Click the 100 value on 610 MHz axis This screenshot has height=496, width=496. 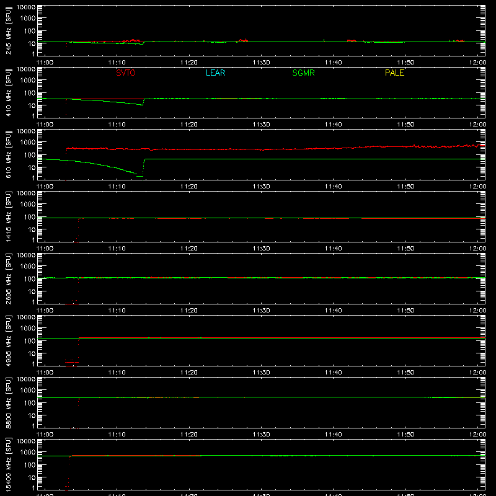click(30, 155)
